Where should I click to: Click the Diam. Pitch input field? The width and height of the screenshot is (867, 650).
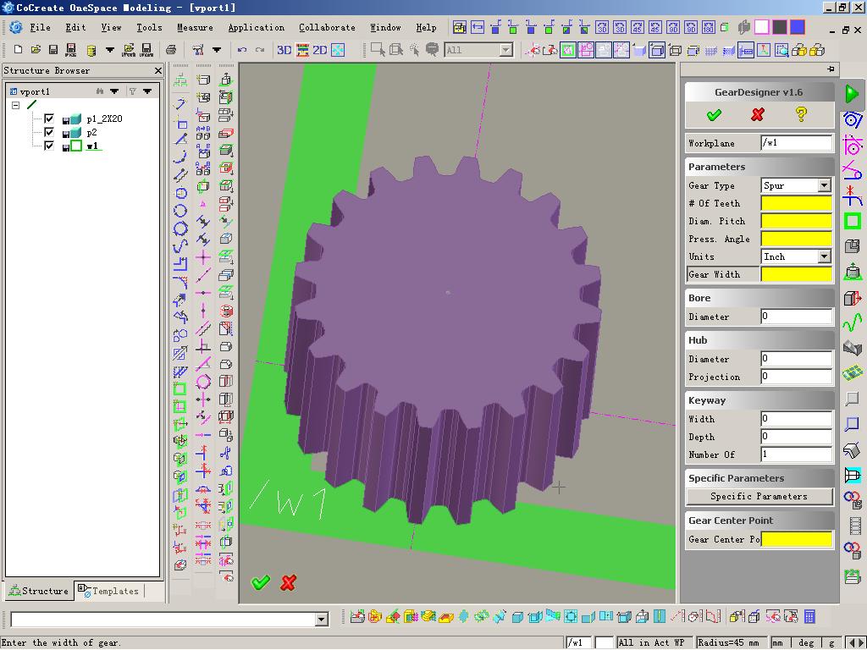tap(796, 221)
